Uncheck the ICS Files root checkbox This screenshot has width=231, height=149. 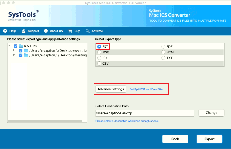(16, 46)
